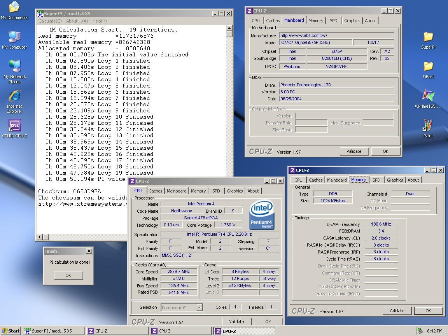Click OK in the Mainboard CPU-Z window
The width and height of the screenshot is (448, 336).
(385, 151)
